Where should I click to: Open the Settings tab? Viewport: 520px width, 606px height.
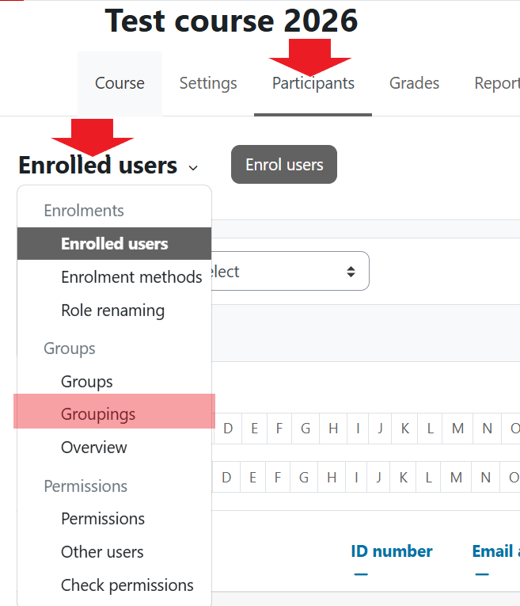click(208, 83)
